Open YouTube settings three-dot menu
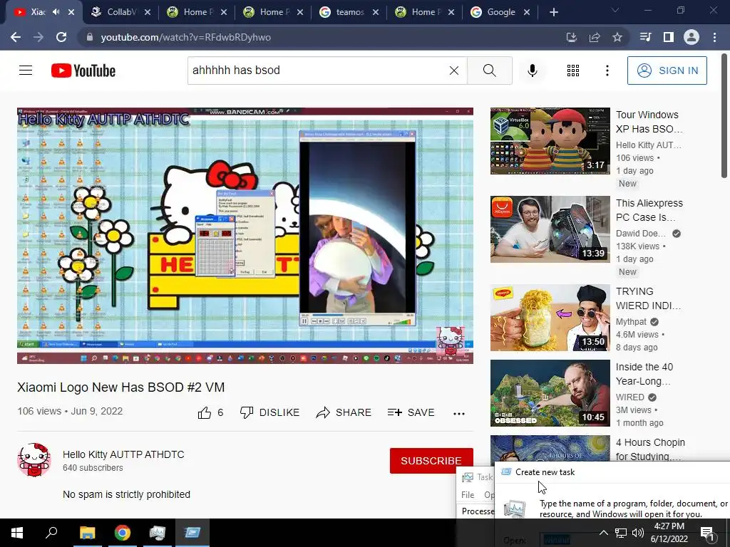 click(x=607, y=71)
